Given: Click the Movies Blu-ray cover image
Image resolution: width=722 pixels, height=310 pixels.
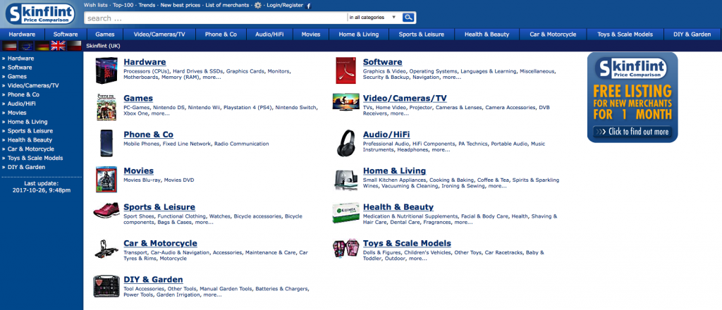Looking at the screenshot, I should click(x=106, y=179).
